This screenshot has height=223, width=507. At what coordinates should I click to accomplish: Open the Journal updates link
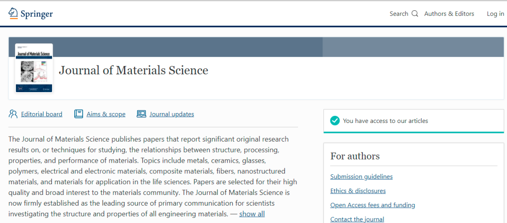(171, 114)
